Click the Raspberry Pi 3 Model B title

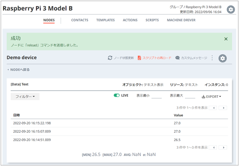[x=38, y=9]
